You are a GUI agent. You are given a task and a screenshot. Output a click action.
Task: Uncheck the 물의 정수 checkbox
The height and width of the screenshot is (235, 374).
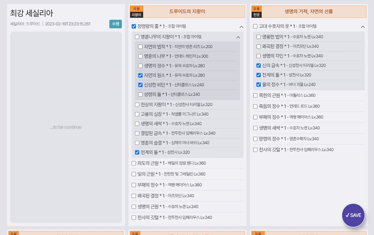click(x=259, y=84)
